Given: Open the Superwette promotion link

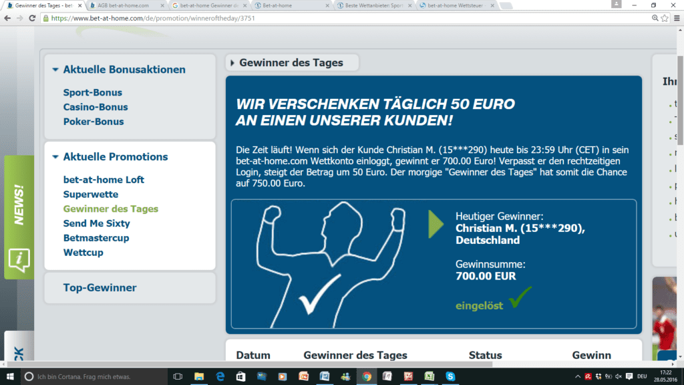Looking at the screenshot, I should click(91, 195).
